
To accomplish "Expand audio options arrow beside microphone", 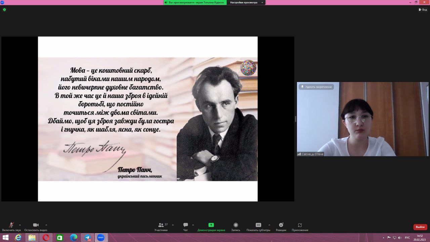I will tap(20, 225).
